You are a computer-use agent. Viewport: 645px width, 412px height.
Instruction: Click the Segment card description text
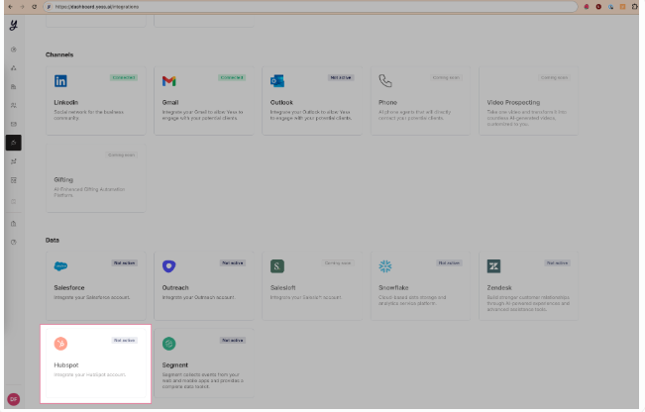(203, 380)
